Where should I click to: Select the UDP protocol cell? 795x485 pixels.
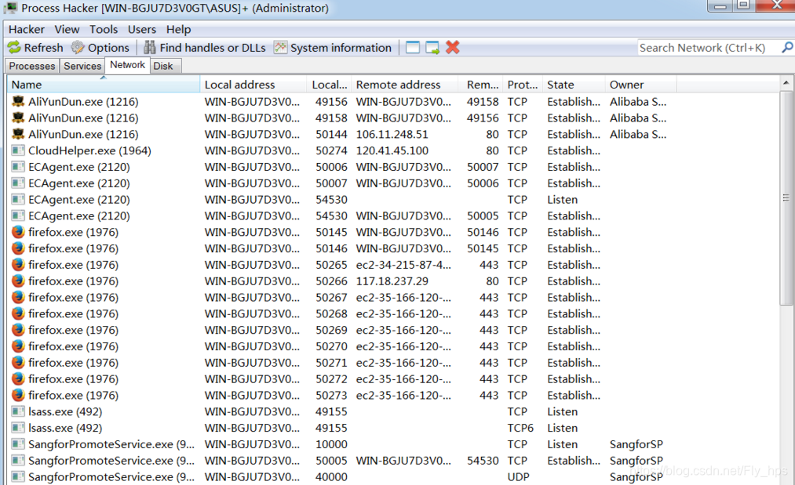[518, 477]
